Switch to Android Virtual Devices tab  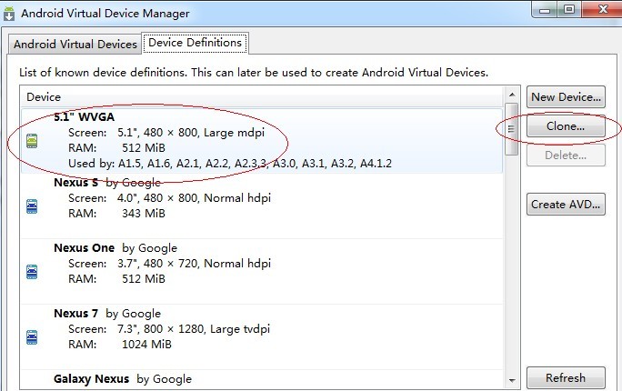75,44
